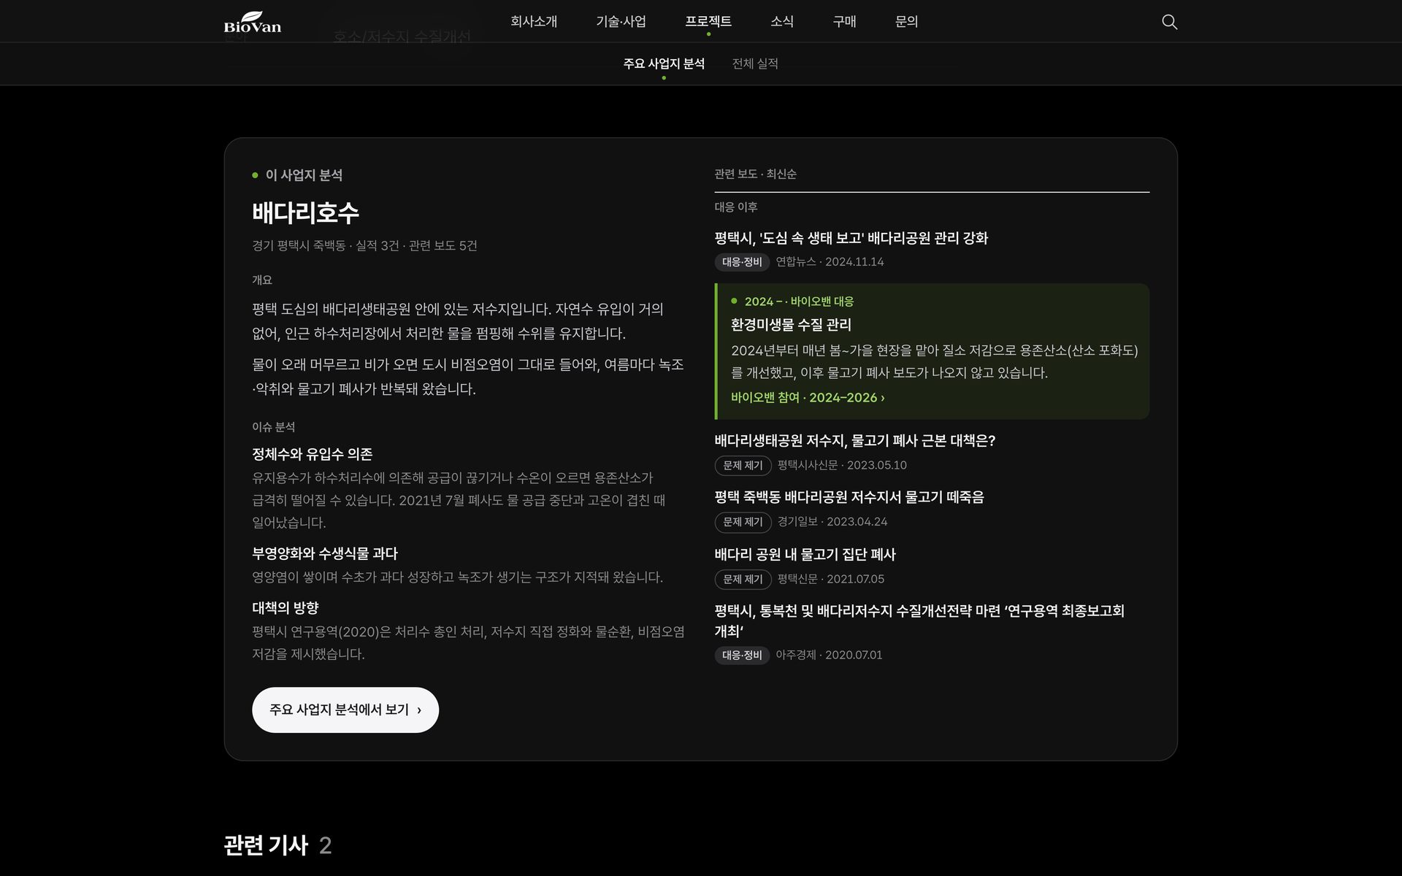Go to BioVan logo home
The image size is (1402, 876).
coord(253,22)
